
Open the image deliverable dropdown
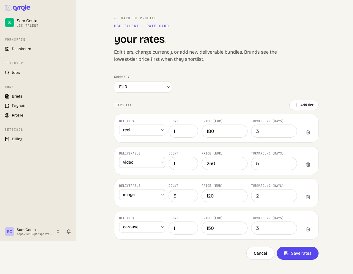coord(142,195)
